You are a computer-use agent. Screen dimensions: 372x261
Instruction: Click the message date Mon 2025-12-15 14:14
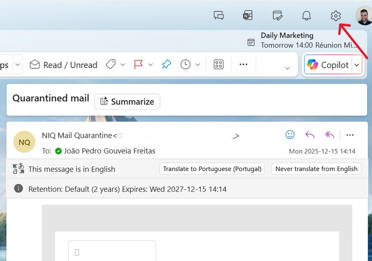click(322, 151)
